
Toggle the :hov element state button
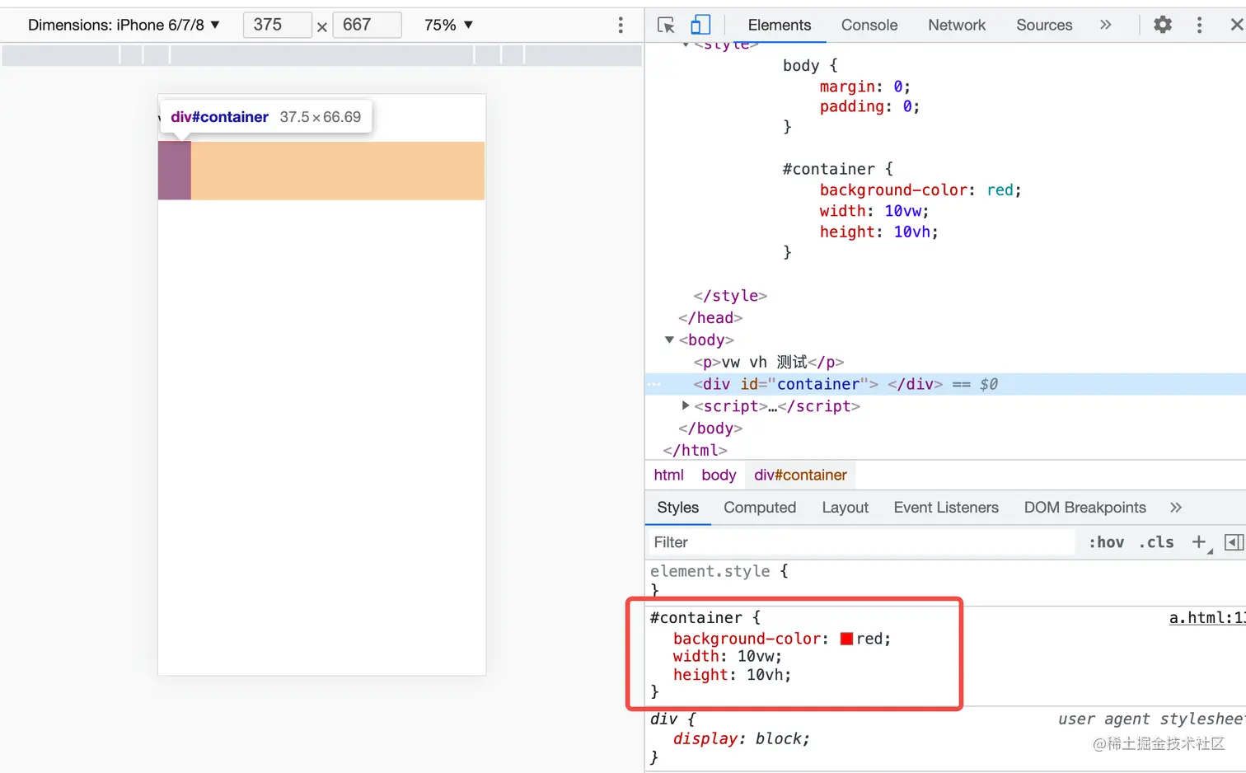tap(1106, 542)
